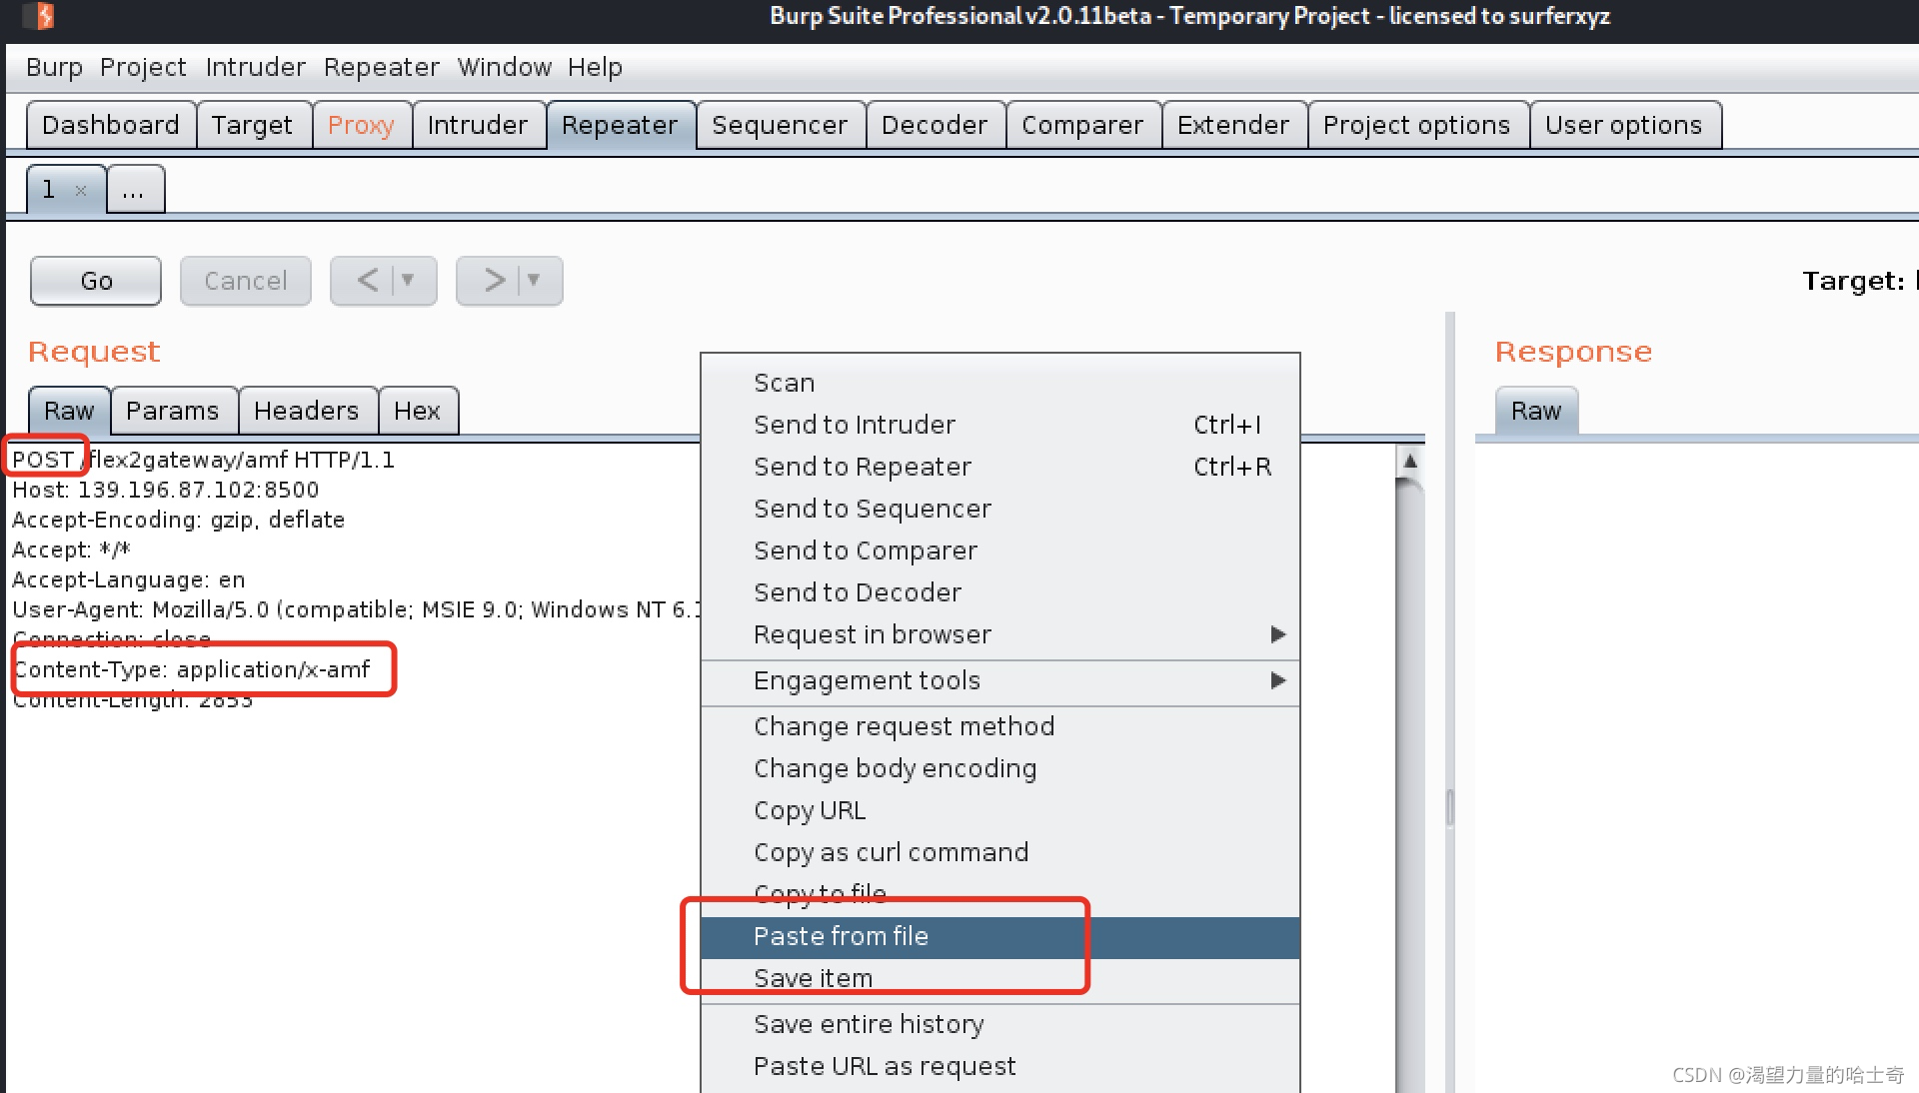The image size is (1919, 1093).
Task: Choose Send to Decoder
Action: [999, 592]
